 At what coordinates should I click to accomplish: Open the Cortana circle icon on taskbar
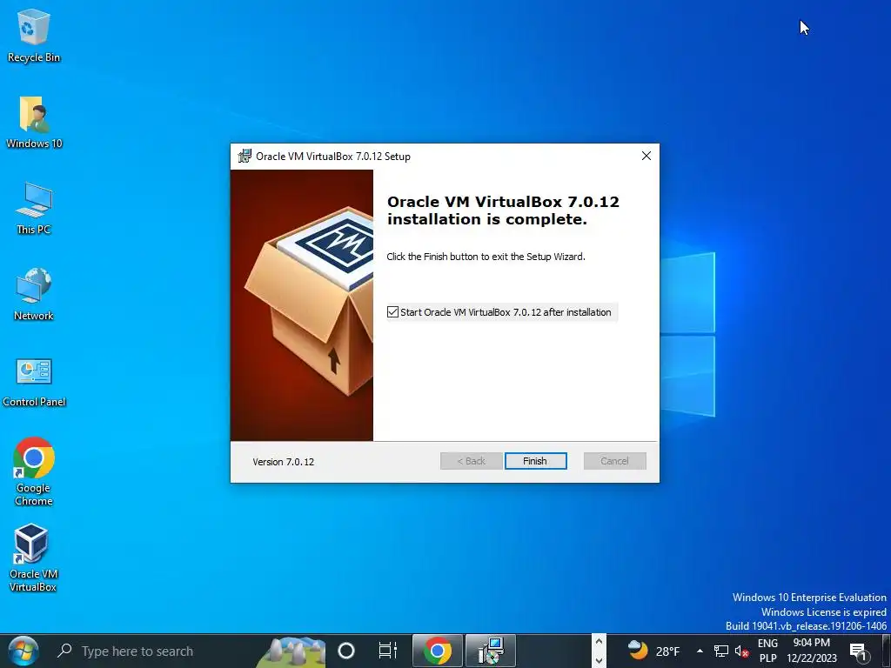coord(346,651)
